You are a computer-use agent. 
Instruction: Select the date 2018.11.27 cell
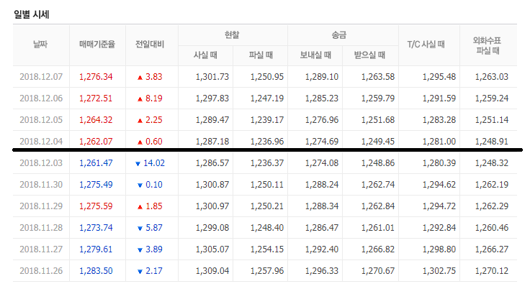41,249
